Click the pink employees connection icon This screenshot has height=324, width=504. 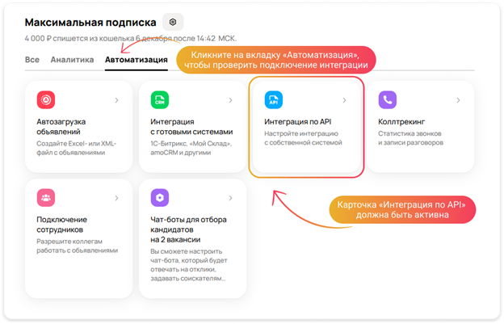click(47, 197)
